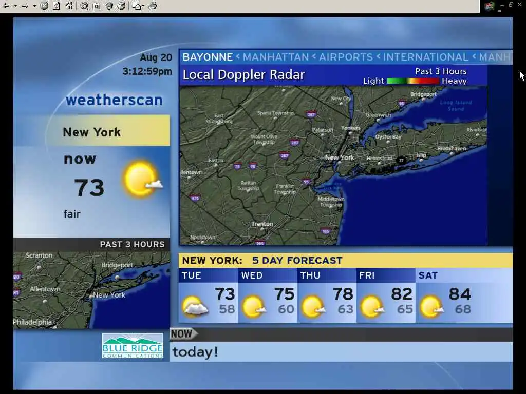Go to the Home page icon
The width and height of the screenshot is (526, 394).
[x=69, y=6]
